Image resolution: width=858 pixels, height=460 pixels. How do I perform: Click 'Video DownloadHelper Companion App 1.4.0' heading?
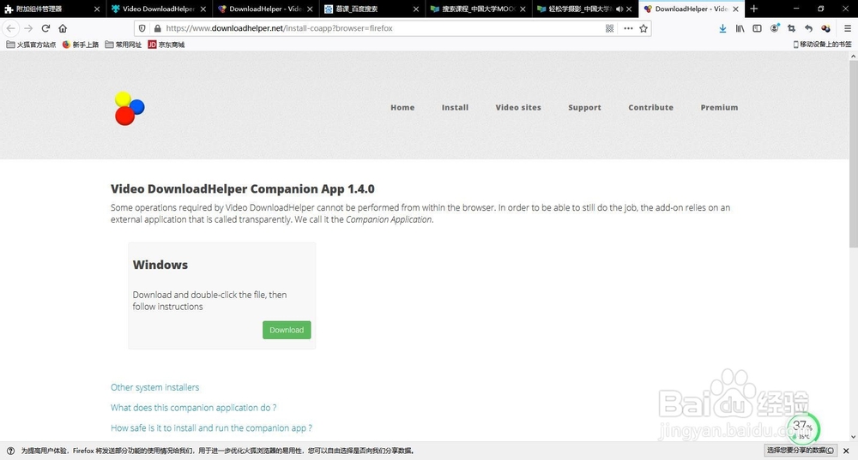[x=243, y=189]
